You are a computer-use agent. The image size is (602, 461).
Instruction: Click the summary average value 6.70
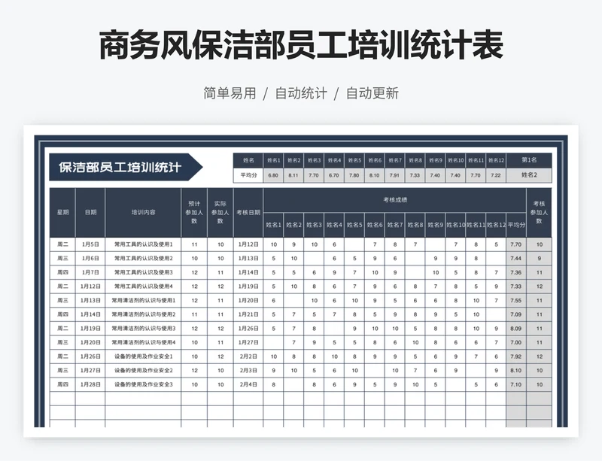(334, 175)
